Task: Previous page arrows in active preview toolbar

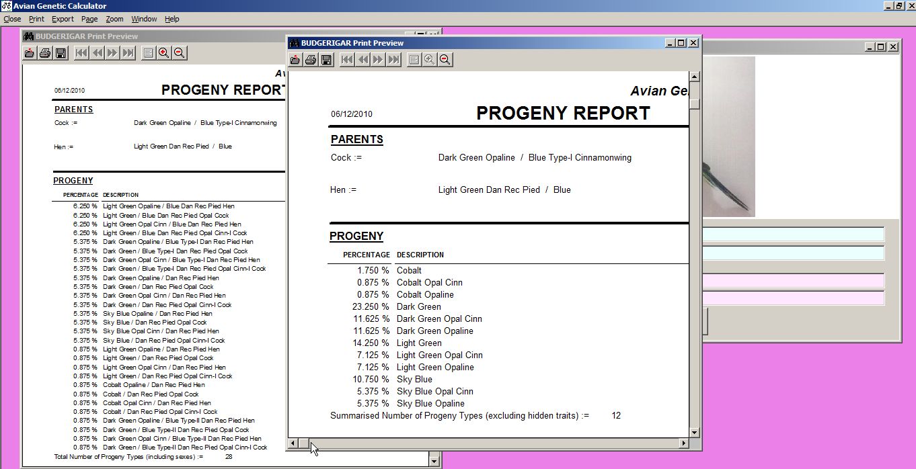Action: [362, 60]
